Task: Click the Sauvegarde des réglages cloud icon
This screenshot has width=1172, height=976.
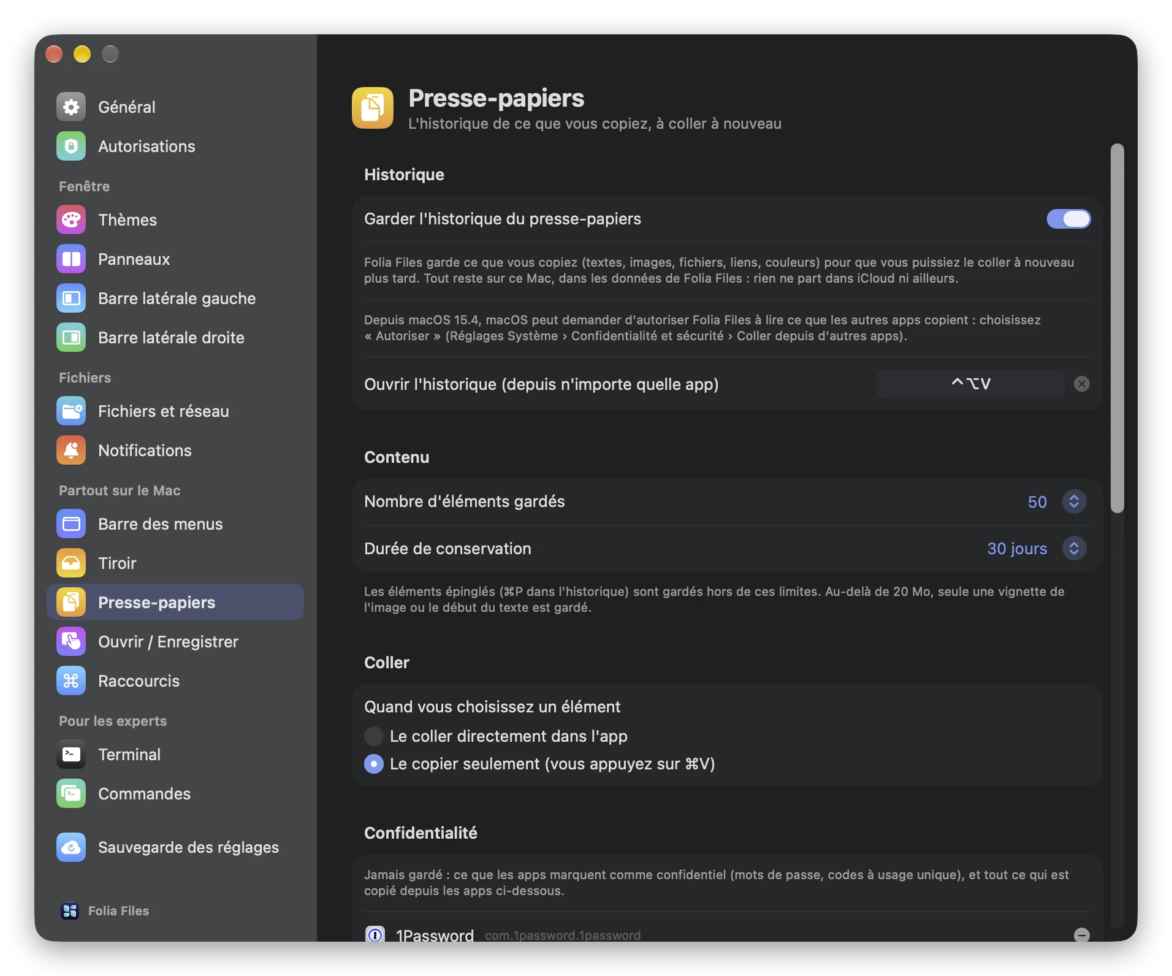Action: coord(71,847)
